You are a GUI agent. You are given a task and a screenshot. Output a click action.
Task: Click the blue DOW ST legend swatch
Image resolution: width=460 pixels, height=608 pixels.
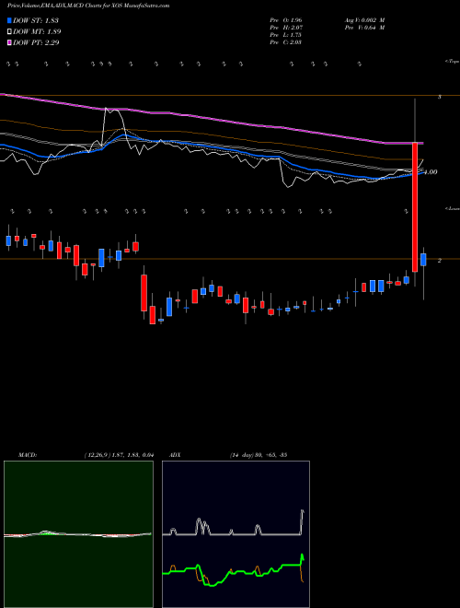click(x=9, y=20)
